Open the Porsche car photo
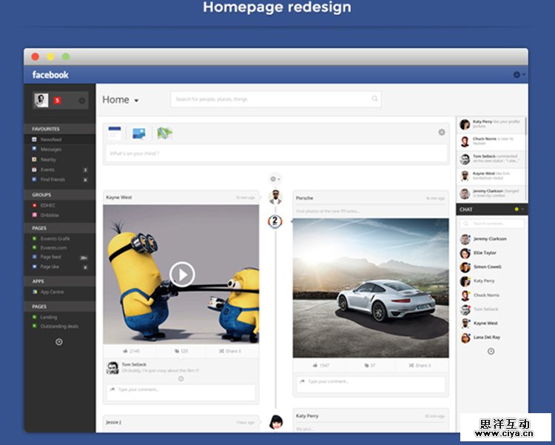555x445 pixels. [x=371, y=288]
